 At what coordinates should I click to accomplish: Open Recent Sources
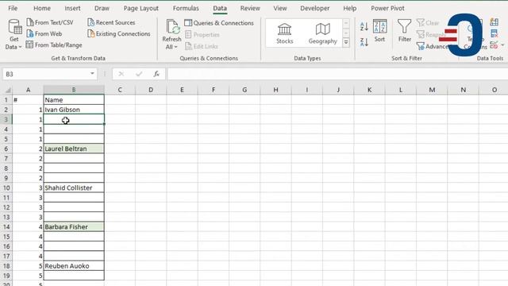point(111,22)
